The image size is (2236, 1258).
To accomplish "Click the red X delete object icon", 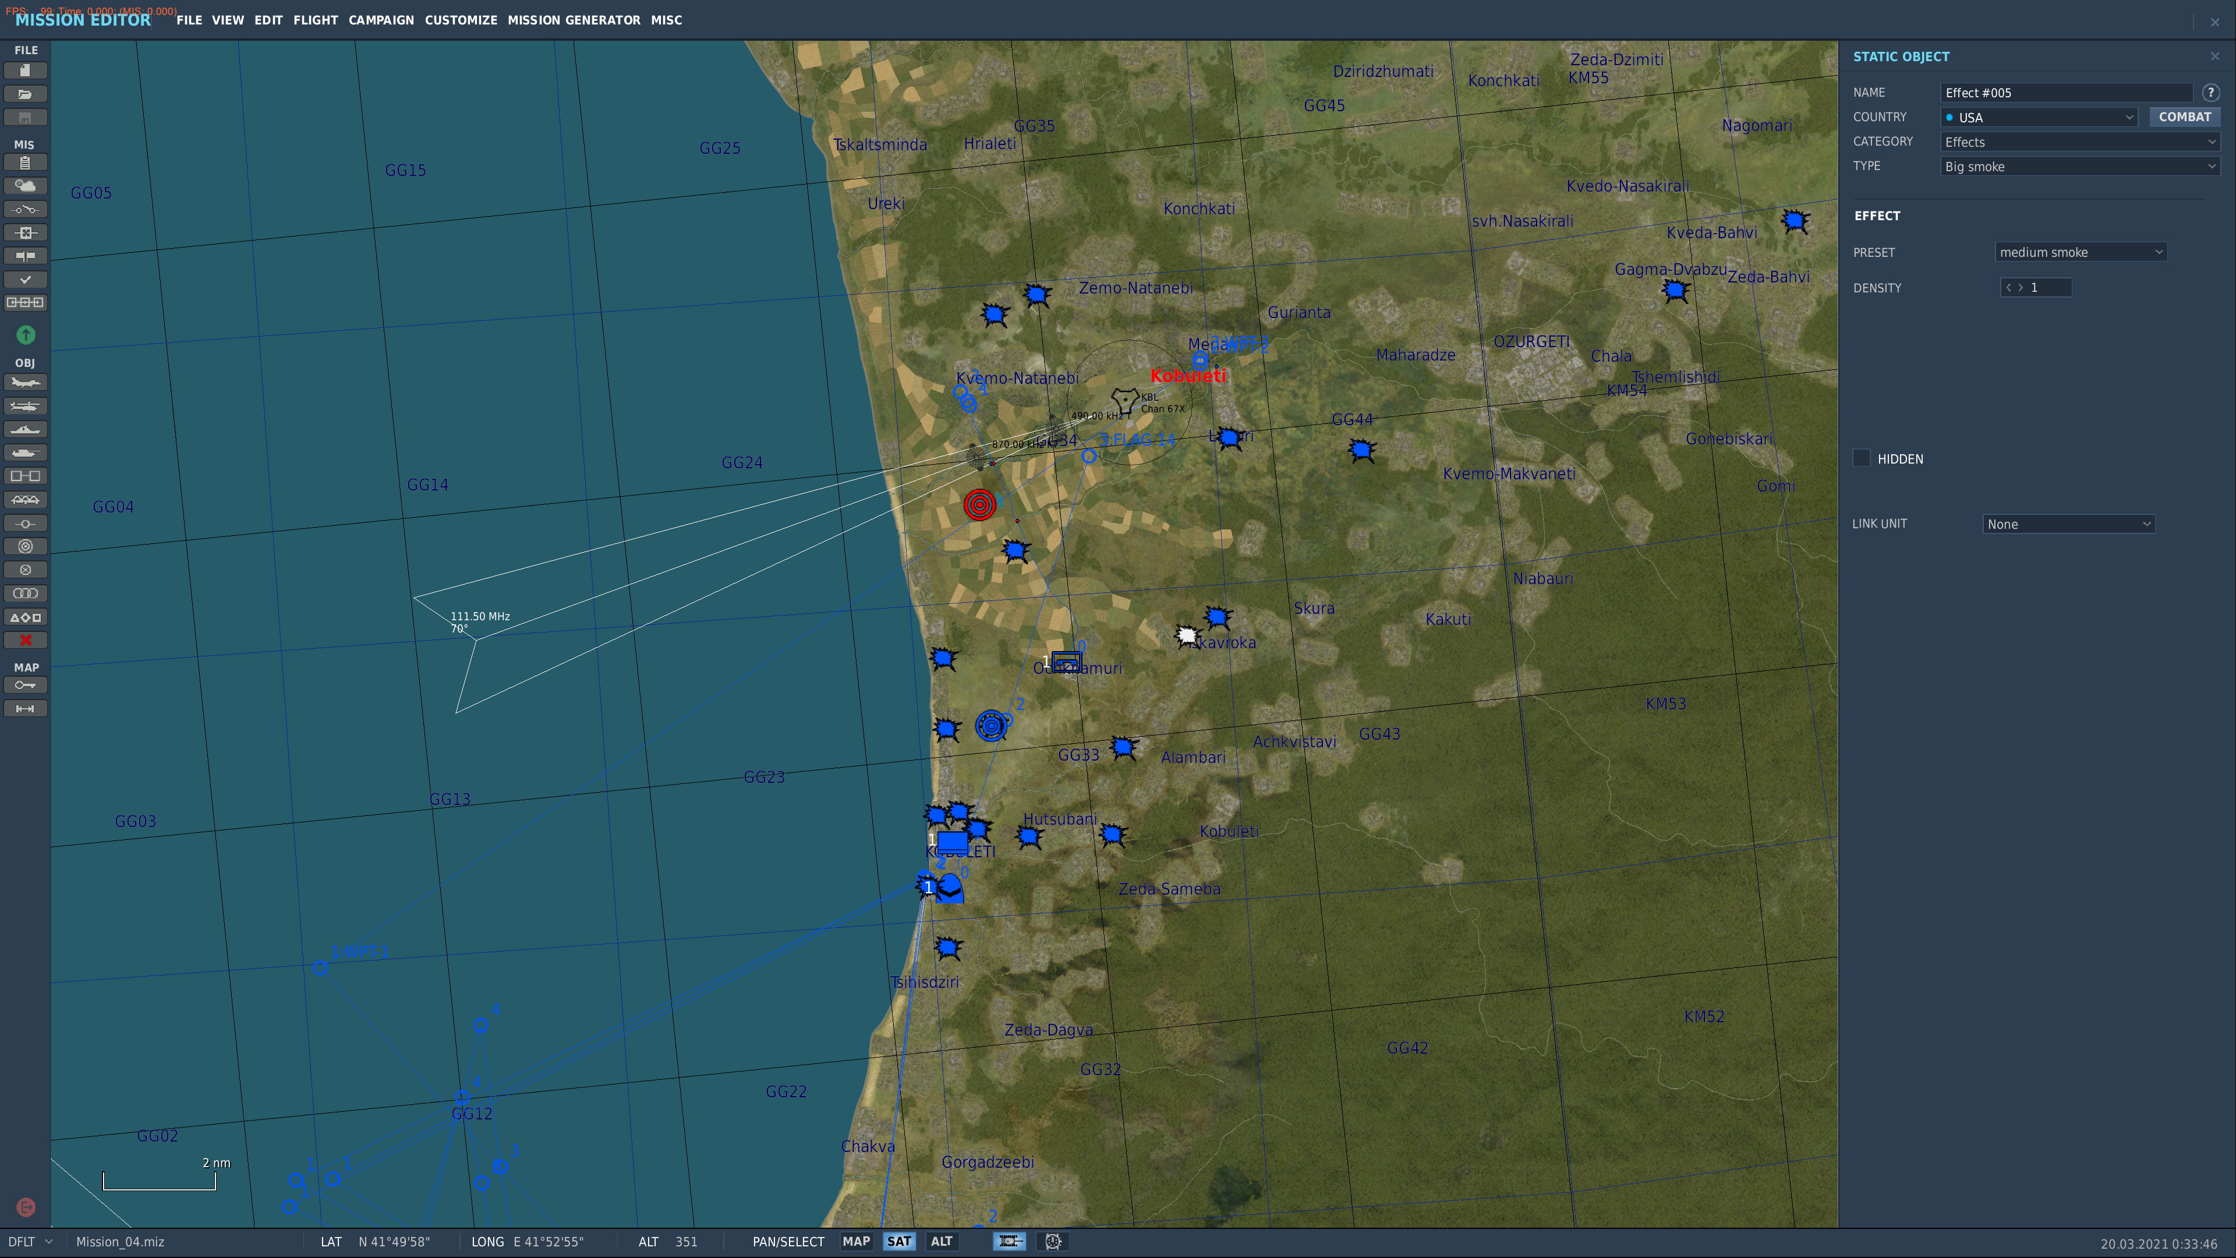I will point(25,641).
